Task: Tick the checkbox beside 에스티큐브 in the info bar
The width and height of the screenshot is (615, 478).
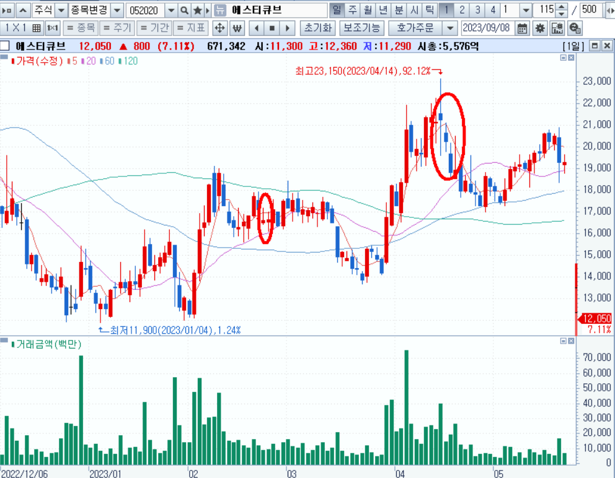Action: point(5,46)
